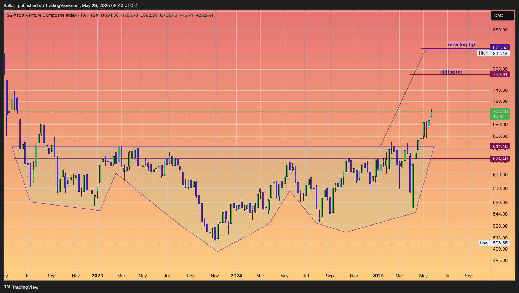Click the Low 506.65 price marker
This screenshot has width=519, height=293.
[x=494, y=243]
